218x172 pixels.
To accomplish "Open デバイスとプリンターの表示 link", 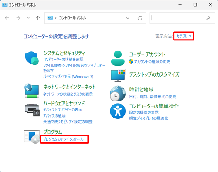I will (x=63, y=110).
